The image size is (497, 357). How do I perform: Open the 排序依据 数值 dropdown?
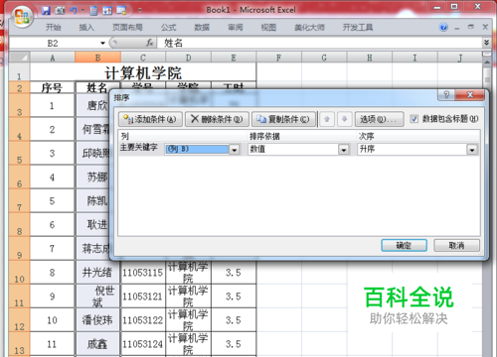tap(344, 150)
